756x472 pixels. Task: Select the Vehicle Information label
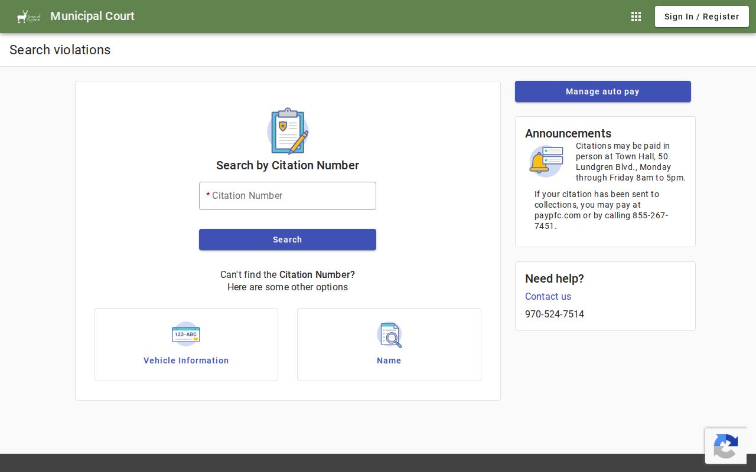tap(186, 360)
